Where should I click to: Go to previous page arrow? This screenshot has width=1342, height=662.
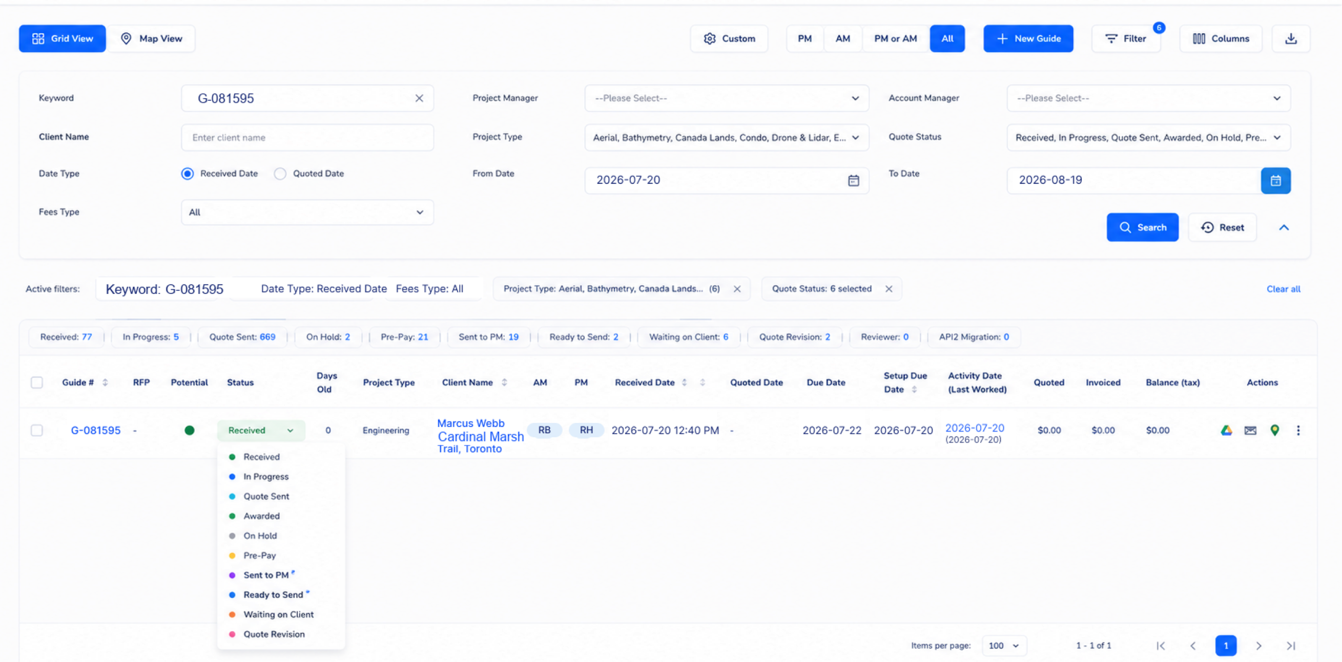(1193, 645)
